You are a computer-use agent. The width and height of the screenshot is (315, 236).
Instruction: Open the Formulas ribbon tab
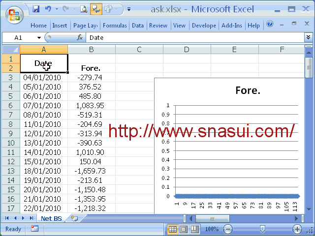click(x=115, y=26)
